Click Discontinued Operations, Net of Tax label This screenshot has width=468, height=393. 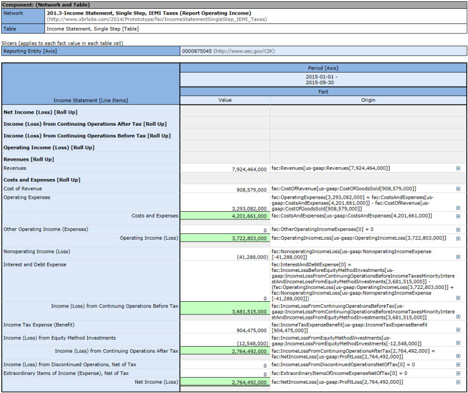(70, 365)
